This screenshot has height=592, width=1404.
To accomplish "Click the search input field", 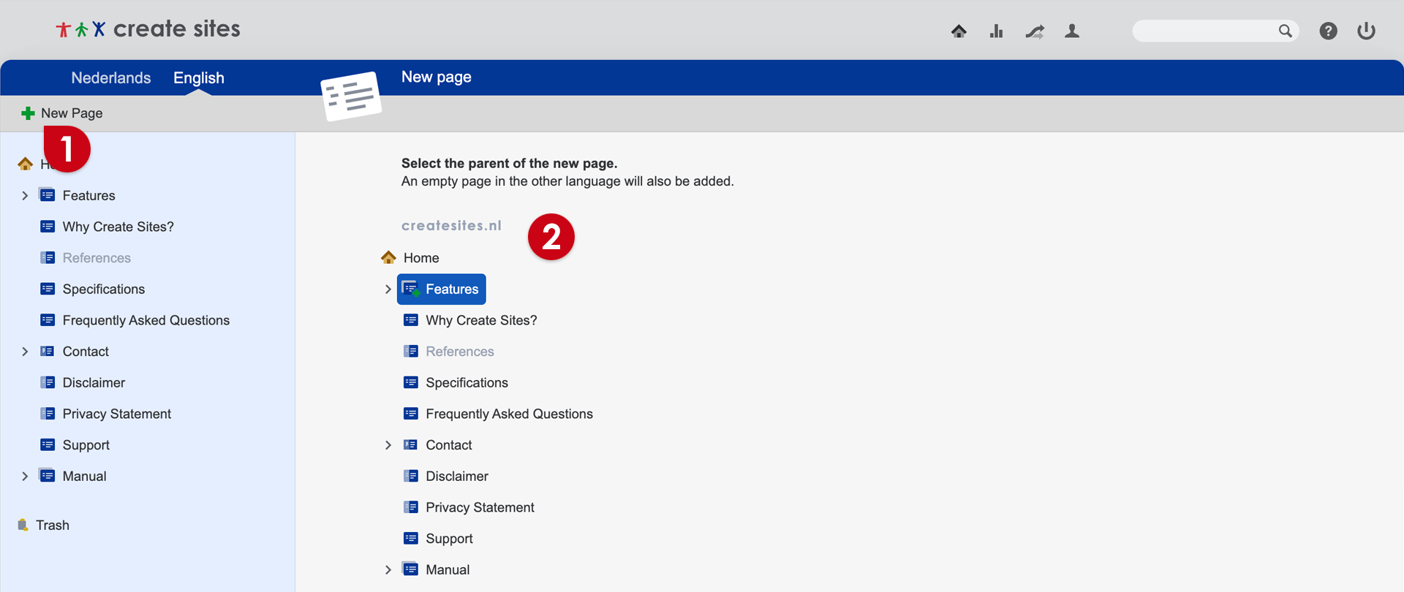I will click(1203, 31).
